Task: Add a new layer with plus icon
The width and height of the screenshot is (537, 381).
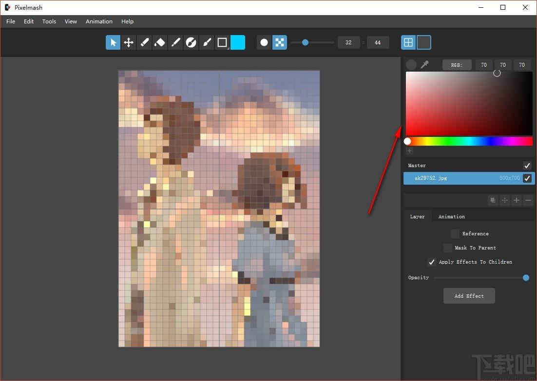Action: point(517,200)
